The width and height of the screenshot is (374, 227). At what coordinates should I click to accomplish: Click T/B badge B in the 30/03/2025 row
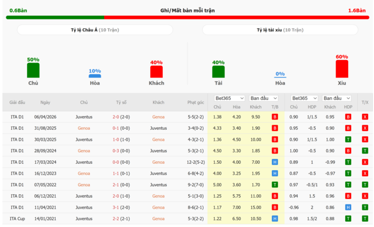click(275, 140)
